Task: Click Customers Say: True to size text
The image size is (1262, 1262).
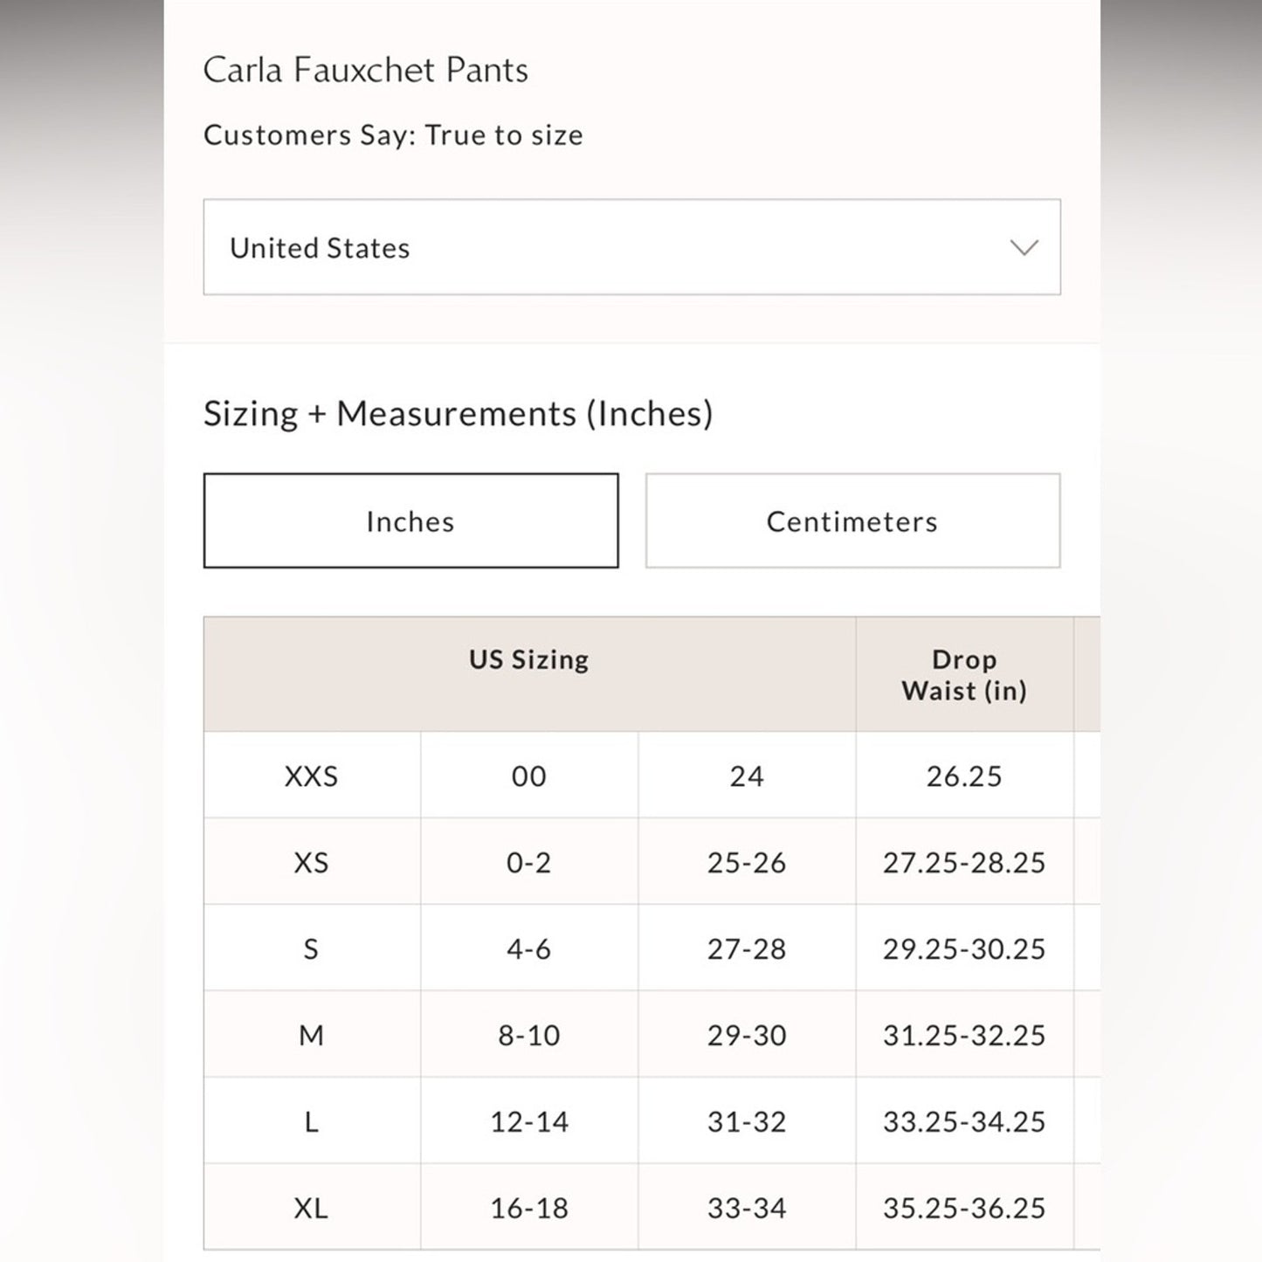Action: point(393,135)
